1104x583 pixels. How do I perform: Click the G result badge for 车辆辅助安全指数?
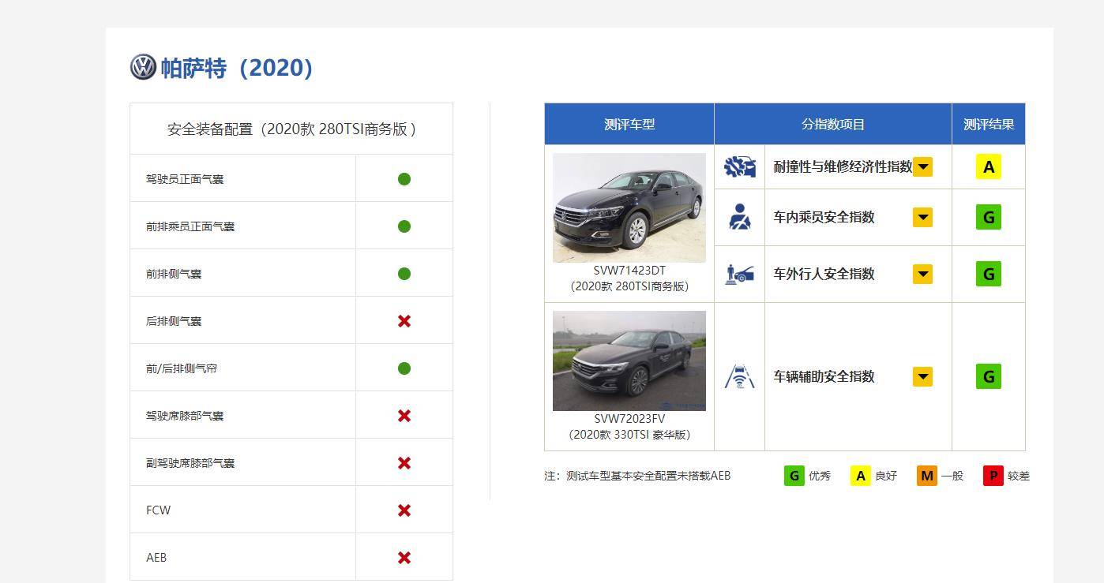point(989,376)
